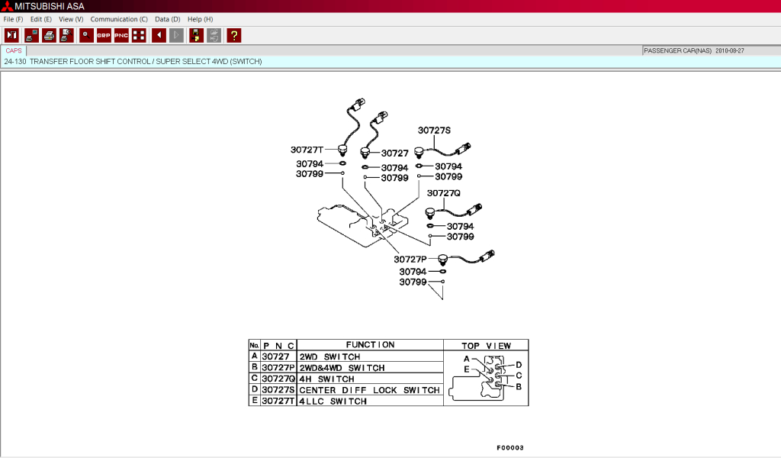
Task: Open help with the question mark icon
Action: pyautogui.click(x=234, y=35)
